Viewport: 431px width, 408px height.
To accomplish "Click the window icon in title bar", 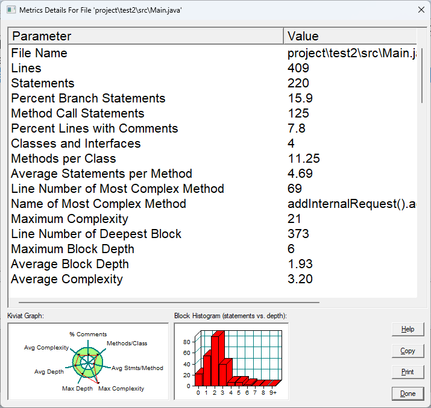I will point(11,10).
